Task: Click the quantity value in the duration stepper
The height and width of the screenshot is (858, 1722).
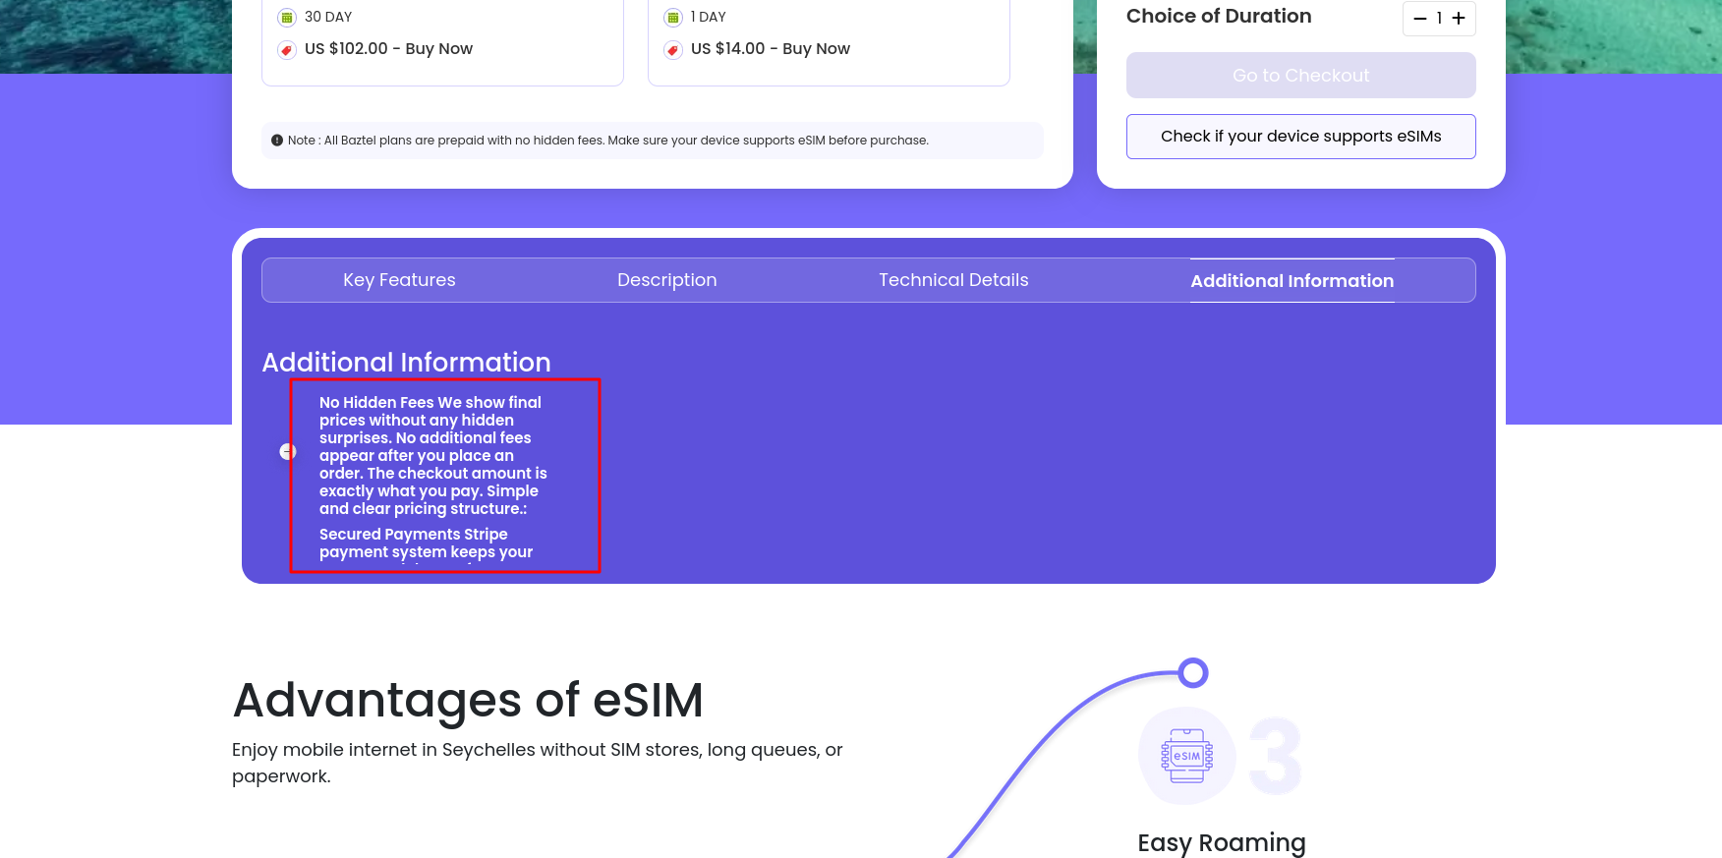Action: 1439,19
